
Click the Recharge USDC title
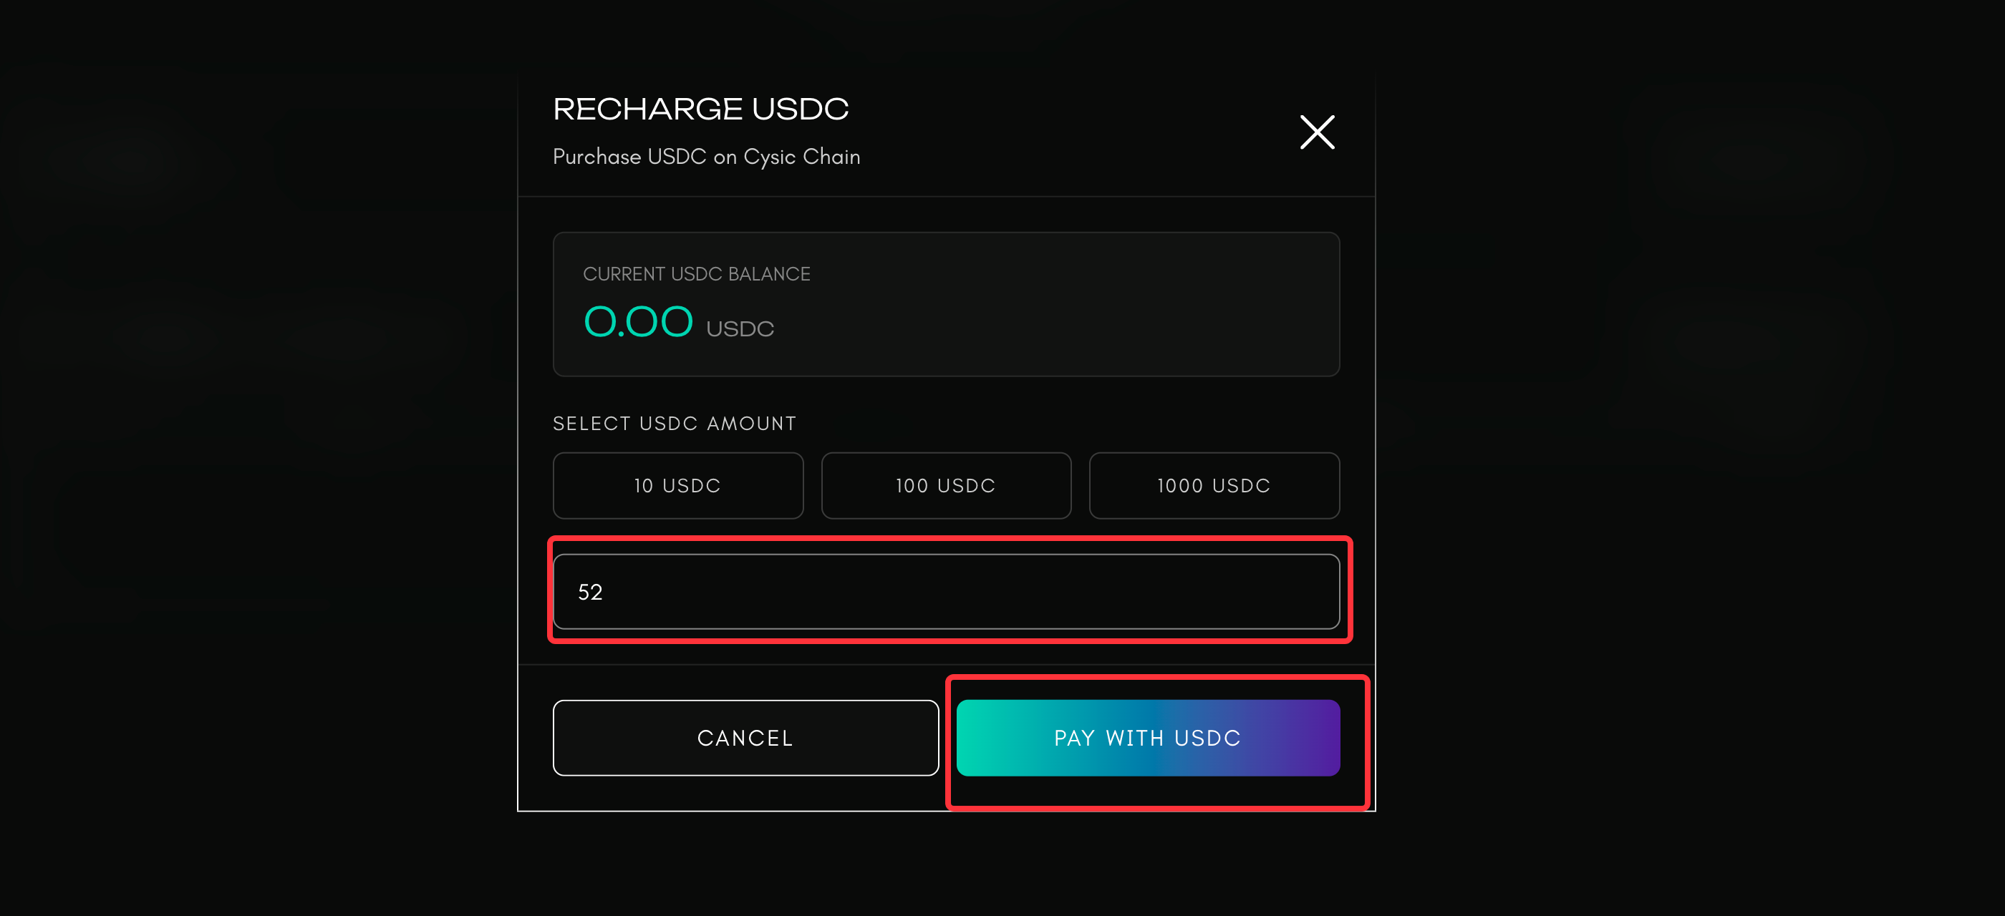tap(700, 108)
